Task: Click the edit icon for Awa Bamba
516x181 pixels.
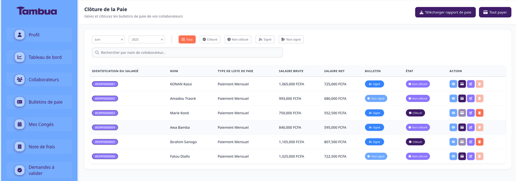Action: pyautogui.click(x=470, y=127)
